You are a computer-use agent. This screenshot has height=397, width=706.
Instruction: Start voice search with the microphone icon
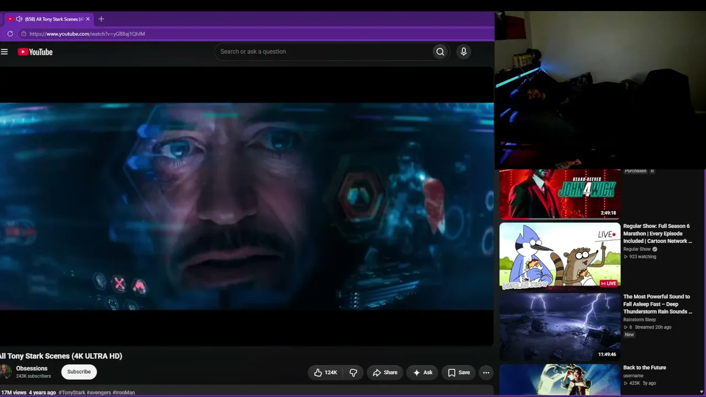coord(463,52)
